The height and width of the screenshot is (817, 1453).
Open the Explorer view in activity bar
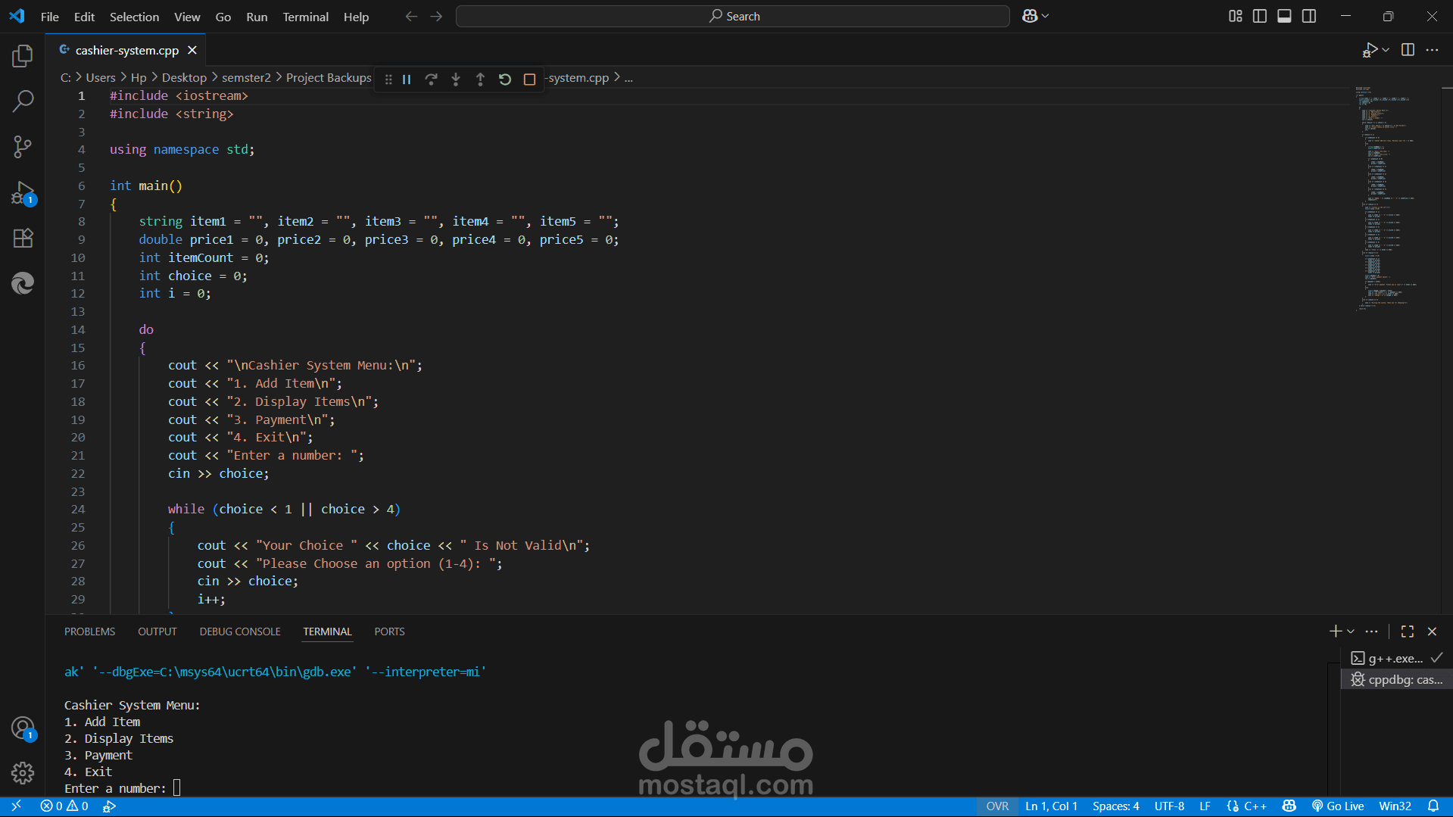[x=23, y=55]
